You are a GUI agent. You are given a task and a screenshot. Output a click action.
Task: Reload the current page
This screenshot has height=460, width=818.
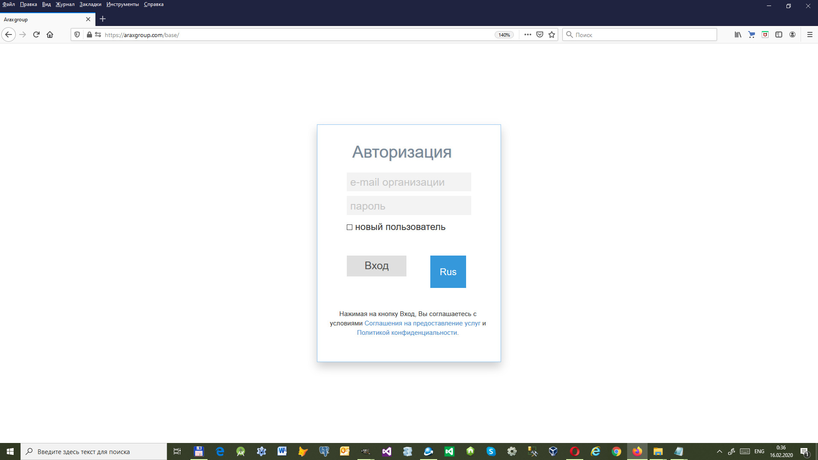click(36, 35)
